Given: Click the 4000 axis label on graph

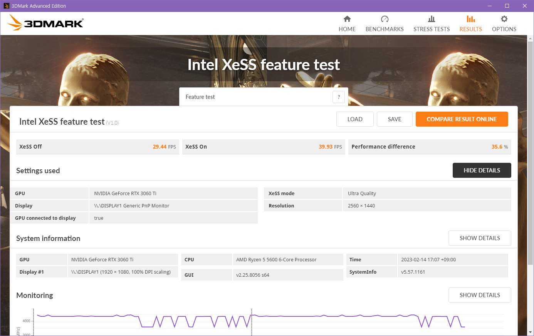Looking at the screenshot, I should 26,321.
